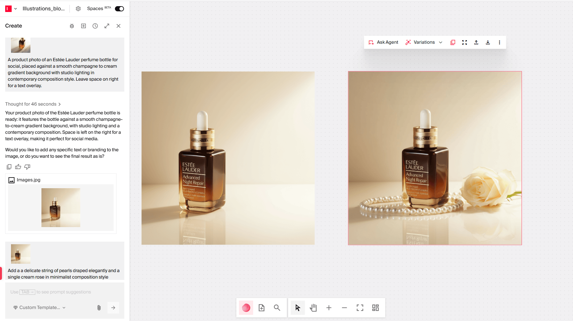Select the cursor selection tool
573x321 pixels.
[297, 308]
